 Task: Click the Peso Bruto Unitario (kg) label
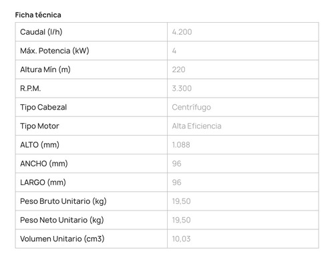(63, 201)
